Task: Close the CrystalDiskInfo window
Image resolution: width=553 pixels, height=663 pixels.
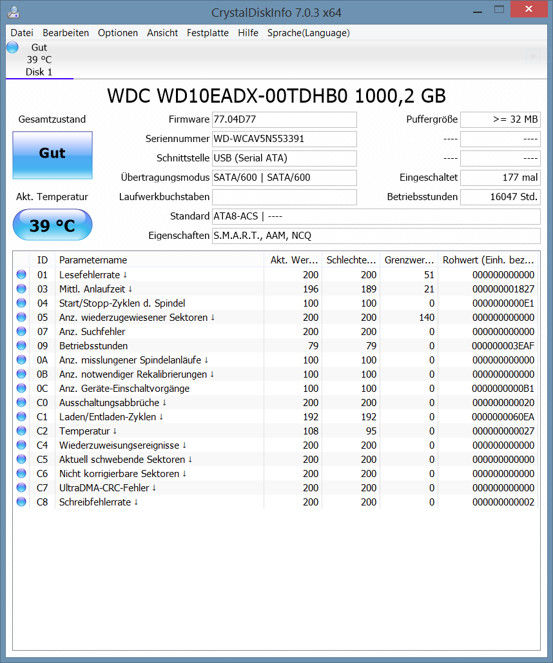Action: 529,9
